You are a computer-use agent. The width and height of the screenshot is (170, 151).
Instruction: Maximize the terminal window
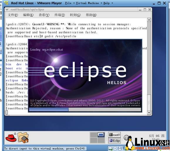[145, 10]
